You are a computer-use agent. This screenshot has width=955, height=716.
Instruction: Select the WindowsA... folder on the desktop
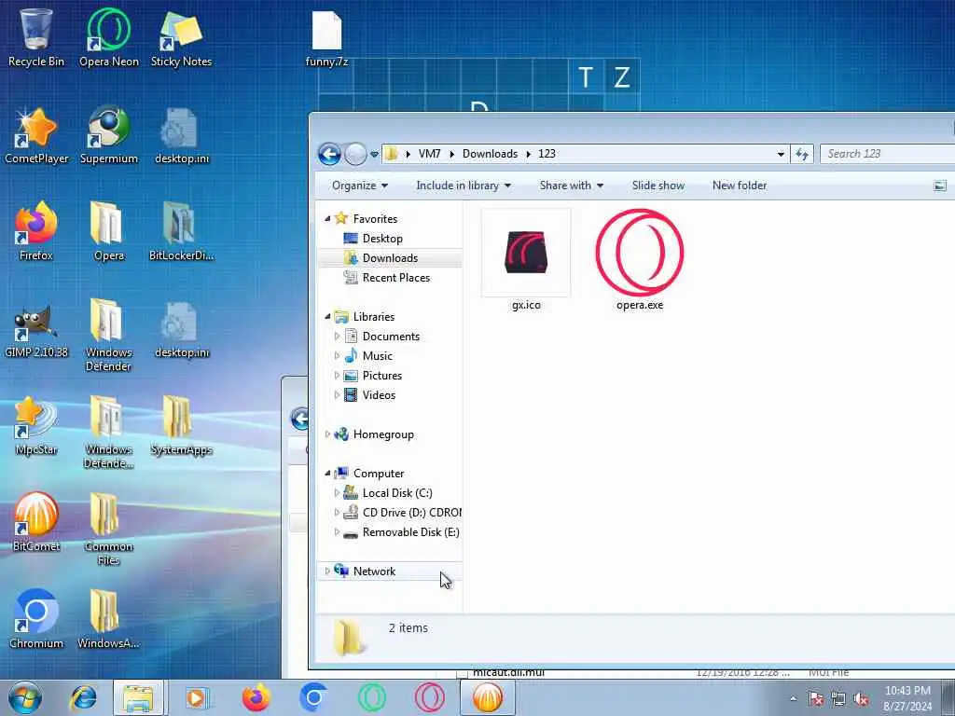coord(108,619)
